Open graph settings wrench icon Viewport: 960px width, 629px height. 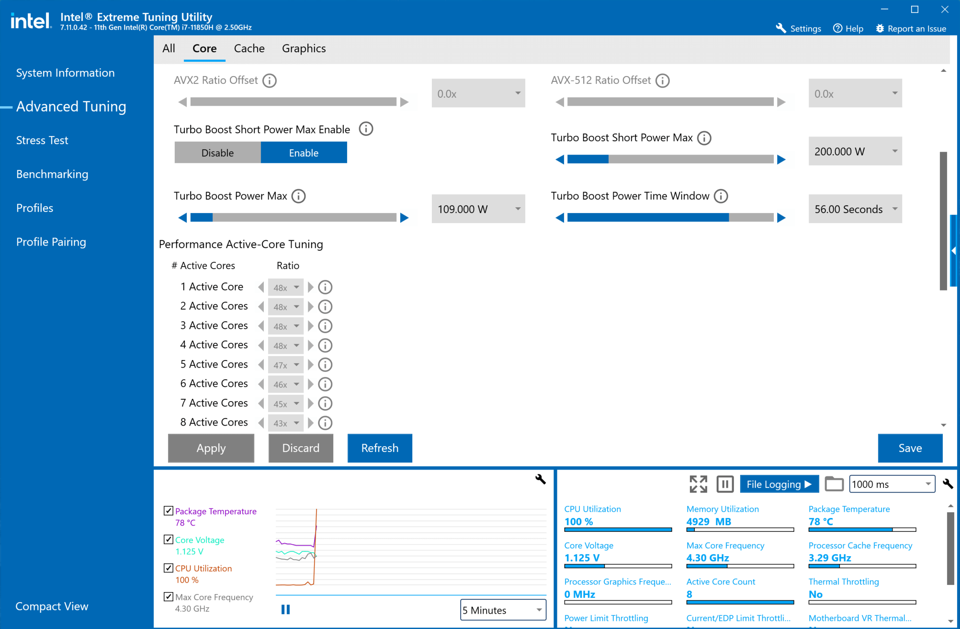[540, 479]
